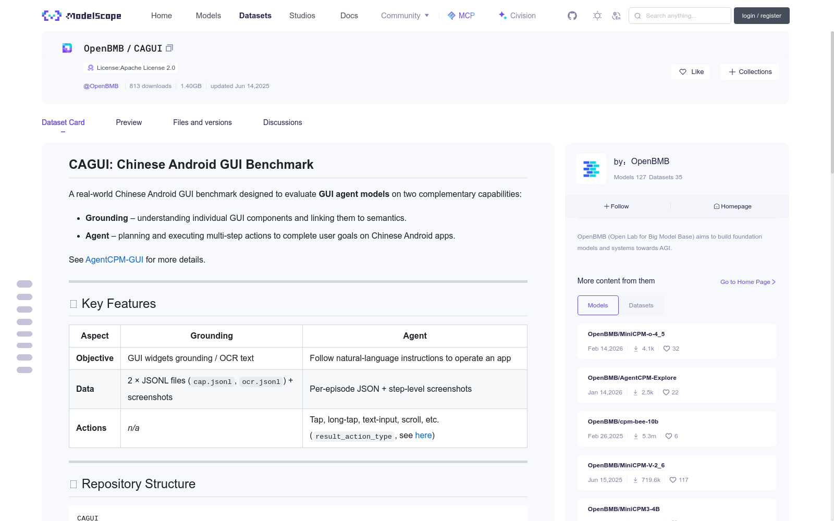Focus the Search anything field
Image resolution: width=834 pixels, height=521 pixels.
[x=680, y=16]
